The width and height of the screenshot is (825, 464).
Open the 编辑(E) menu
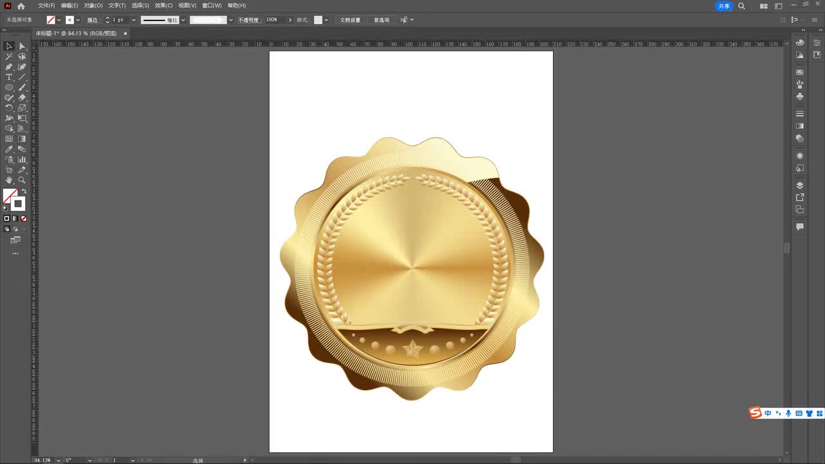[70, 6]
